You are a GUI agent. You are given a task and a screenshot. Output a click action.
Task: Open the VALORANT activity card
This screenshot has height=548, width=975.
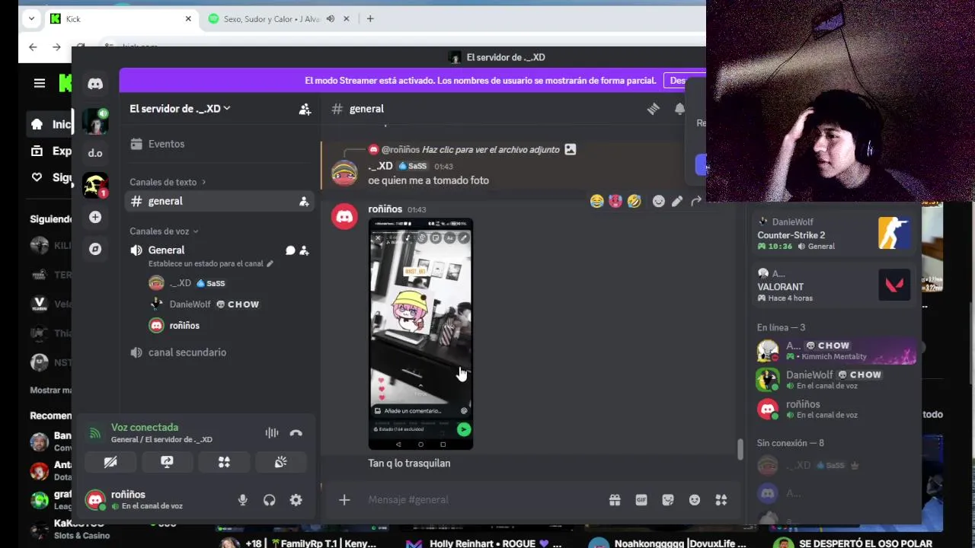834,285
